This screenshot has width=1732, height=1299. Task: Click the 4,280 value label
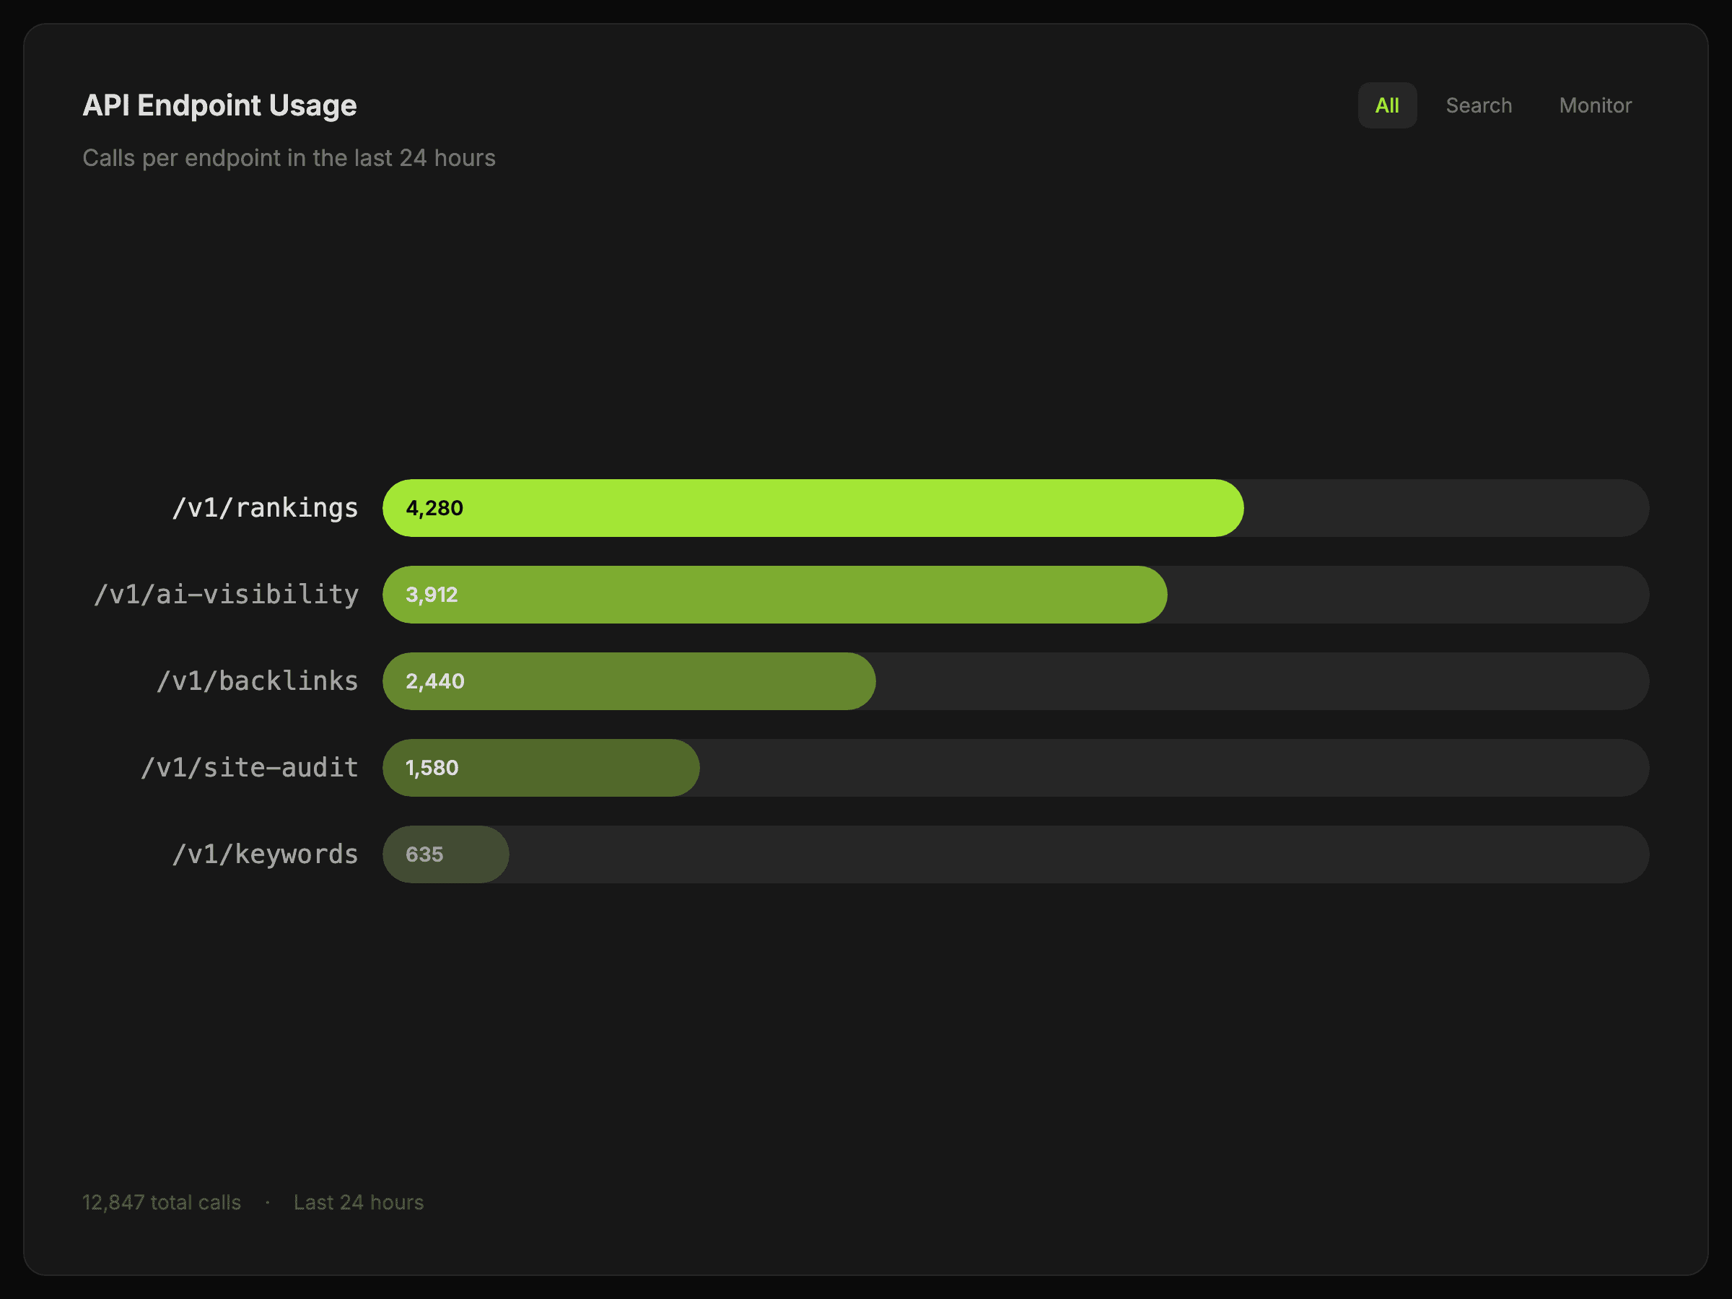coord(434,508)
